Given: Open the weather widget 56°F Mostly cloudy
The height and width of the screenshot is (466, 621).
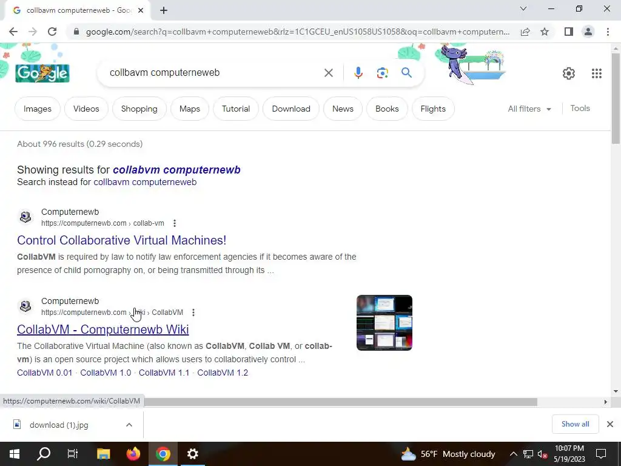Looking at the screenshot, I should [448, 454].
